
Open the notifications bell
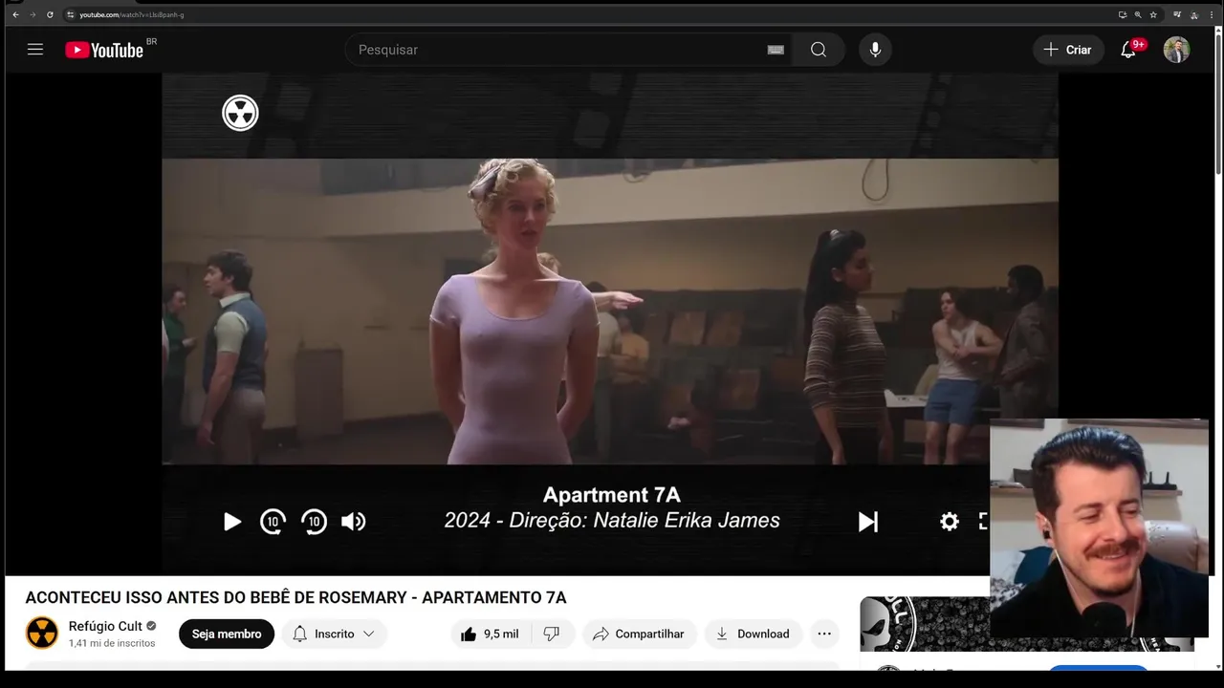[1128, 50]
